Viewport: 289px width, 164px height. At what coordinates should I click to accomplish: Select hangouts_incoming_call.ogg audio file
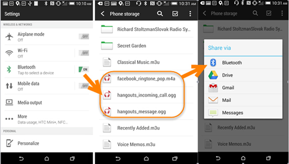(x=146, y=95)
